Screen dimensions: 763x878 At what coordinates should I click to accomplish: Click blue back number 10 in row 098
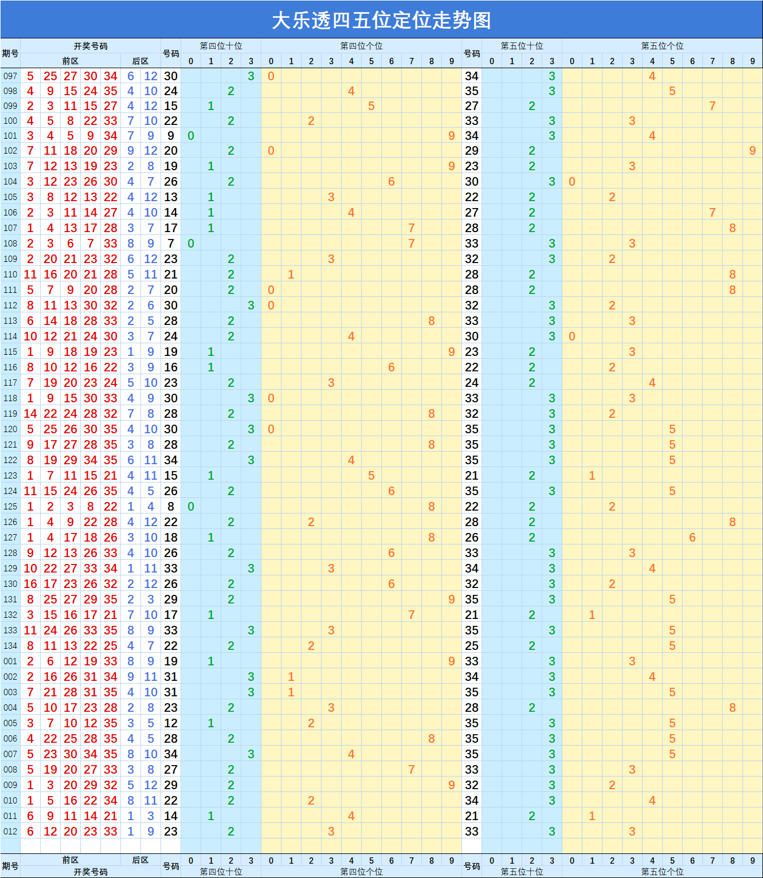click(151, 91)
